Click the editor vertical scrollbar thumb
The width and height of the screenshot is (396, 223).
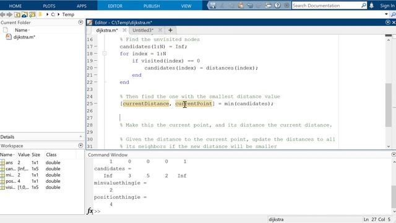389,105
